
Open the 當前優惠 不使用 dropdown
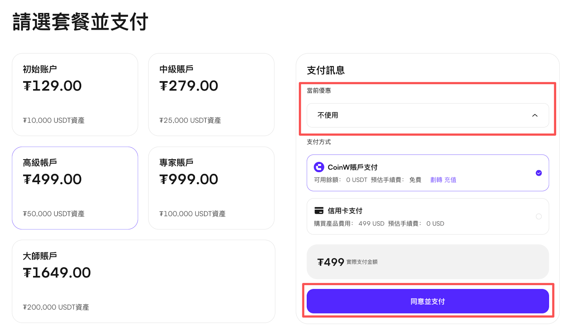[x=427, y=115]
